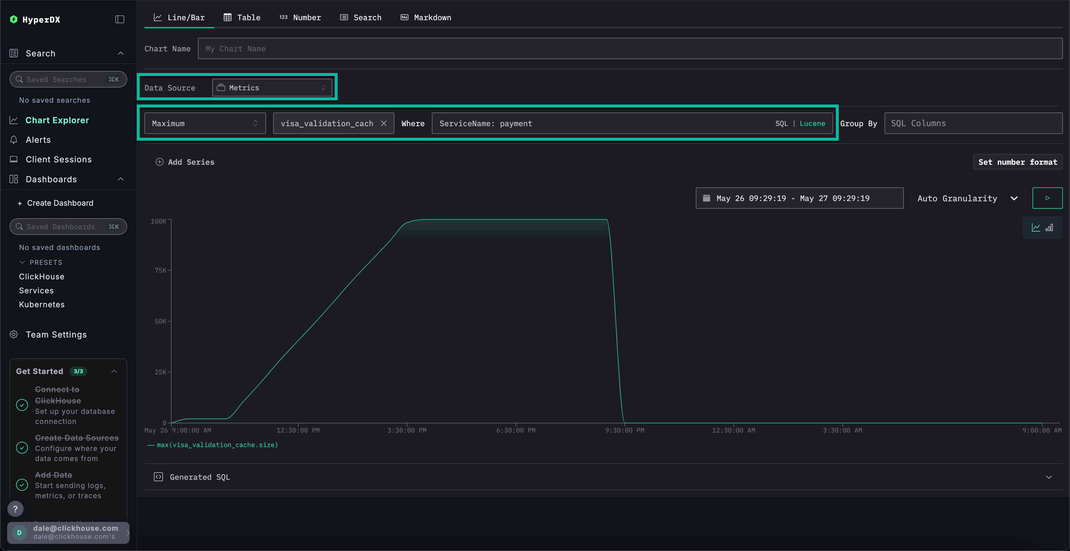Screen dimensions: 1070x551
Task: Click the run query play button
Action: pyautogui.click(x=1047, y=198)
